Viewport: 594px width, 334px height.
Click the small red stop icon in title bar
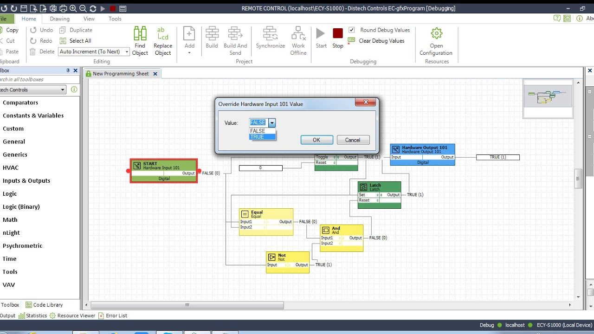click(113, 8)
